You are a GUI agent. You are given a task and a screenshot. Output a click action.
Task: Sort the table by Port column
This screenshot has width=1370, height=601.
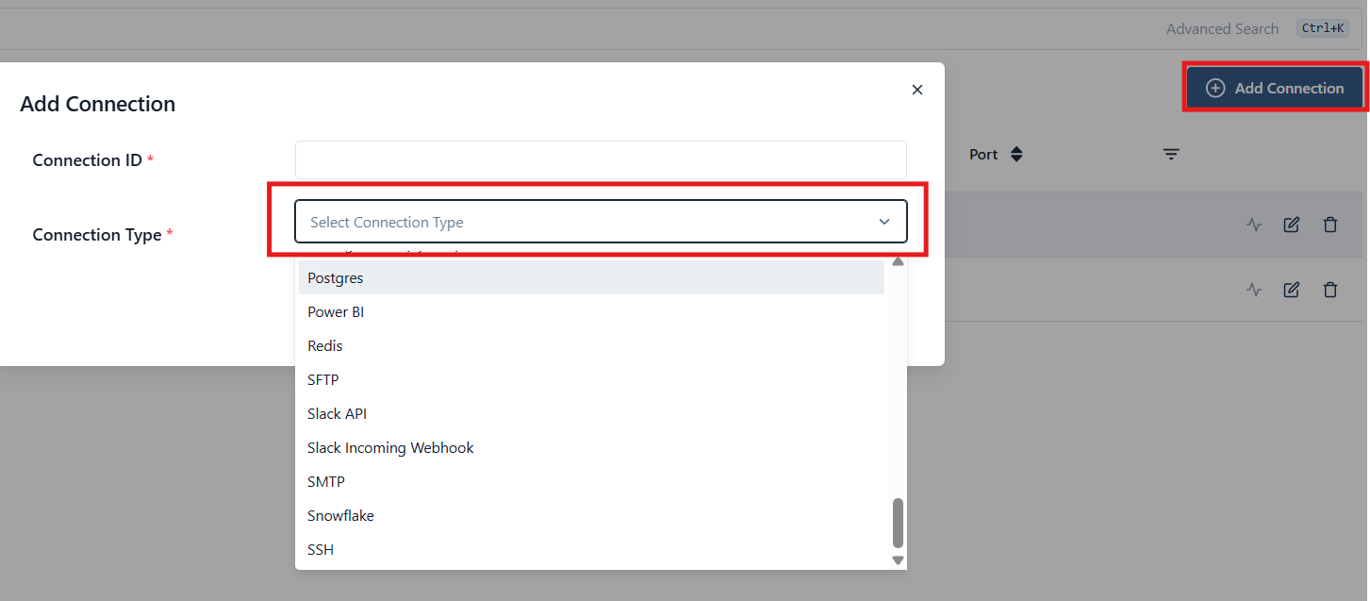(x=1015, y=155)
